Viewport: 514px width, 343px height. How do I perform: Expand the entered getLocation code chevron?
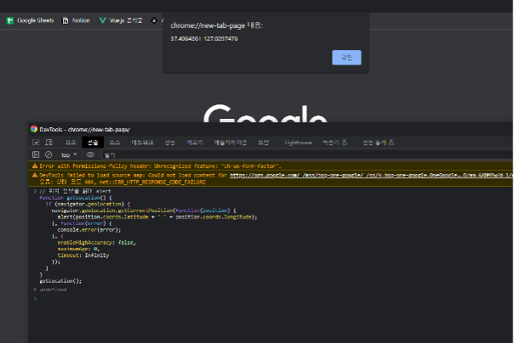35,191
